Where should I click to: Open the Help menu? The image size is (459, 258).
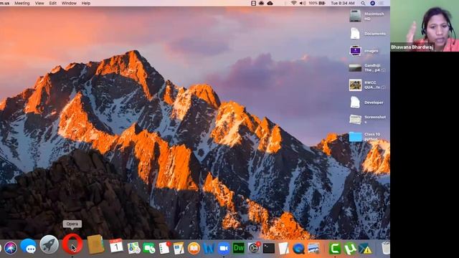(x=86, y=3)
